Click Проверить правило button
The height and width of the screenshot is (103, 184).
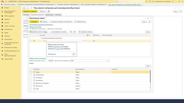coord(86,32)
